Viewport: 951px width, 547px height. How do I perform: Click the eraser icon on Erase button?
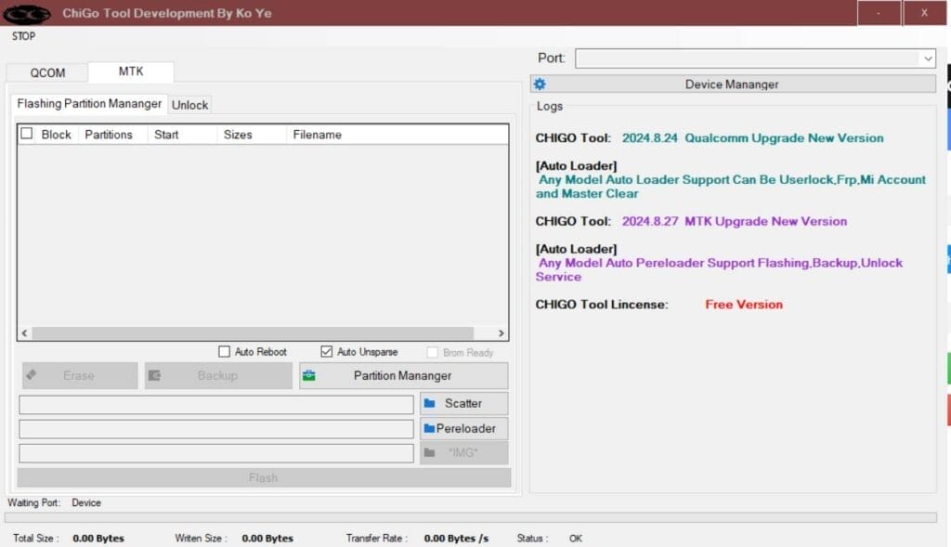33,375
